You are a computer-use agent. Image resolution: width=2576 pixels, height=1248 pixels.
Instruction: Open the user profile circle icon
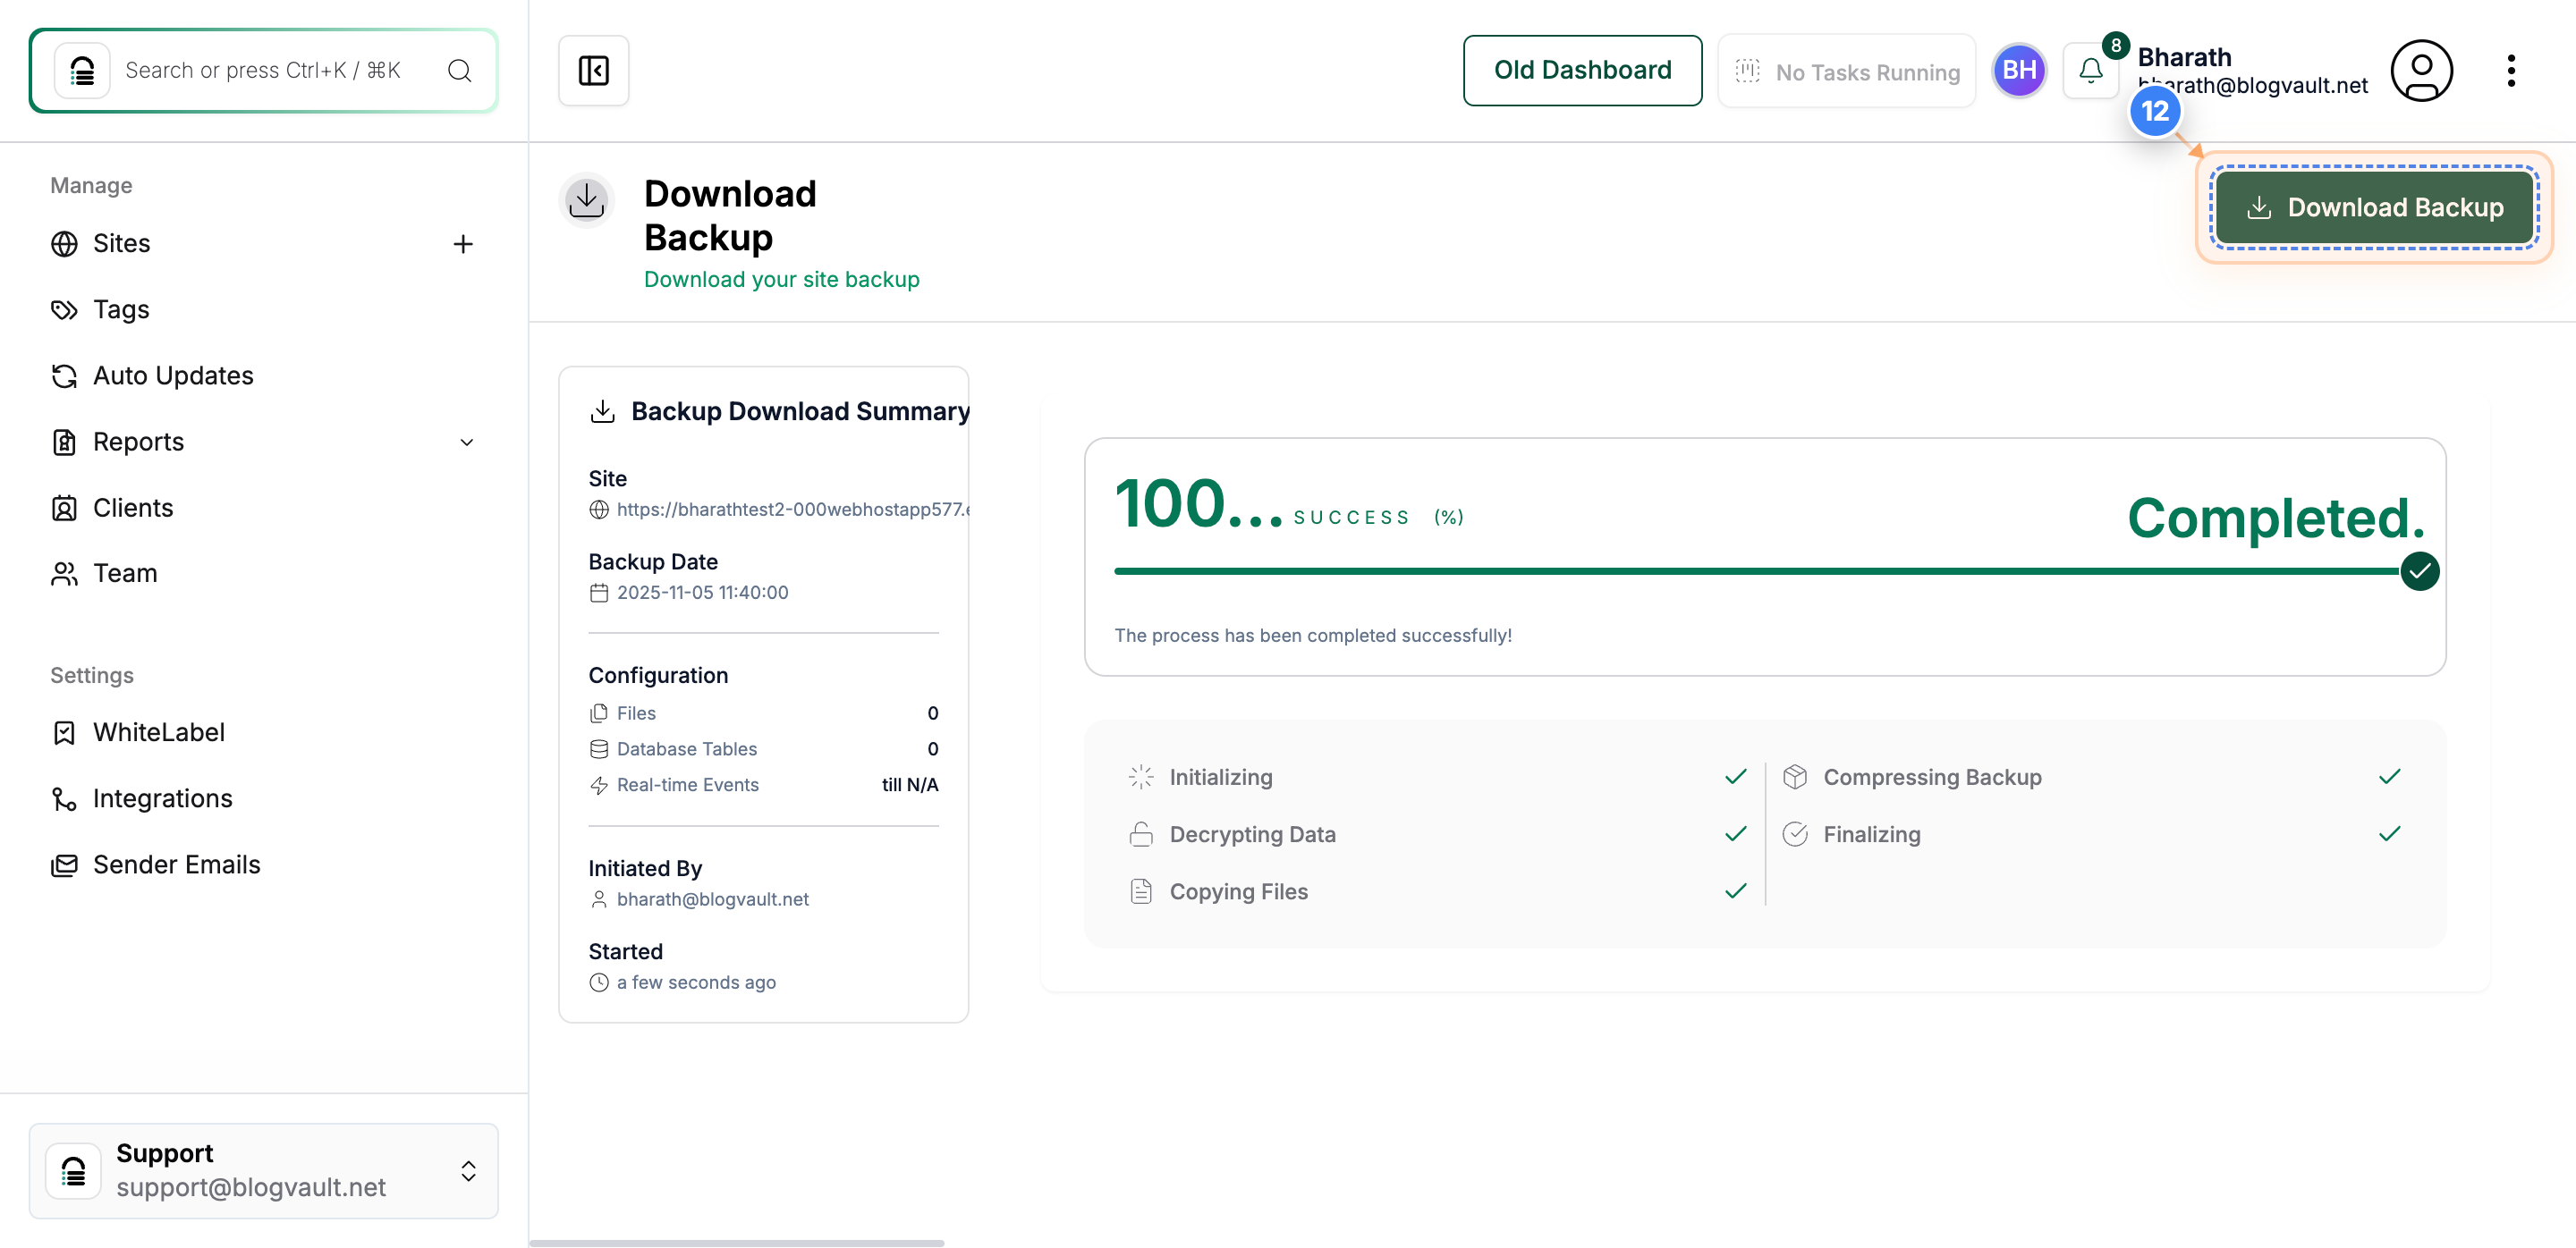point(2421,70)
